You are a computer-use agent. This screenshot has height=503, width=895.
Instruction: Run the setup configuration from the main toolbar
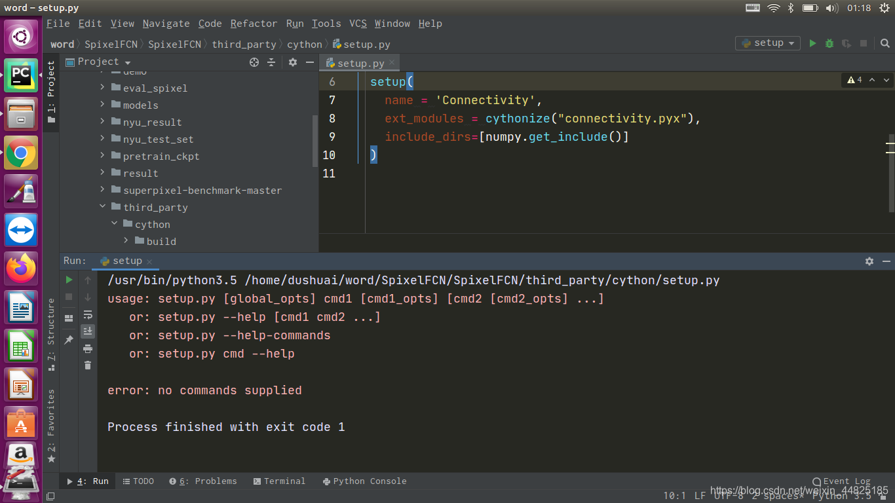tap(812, 43)
